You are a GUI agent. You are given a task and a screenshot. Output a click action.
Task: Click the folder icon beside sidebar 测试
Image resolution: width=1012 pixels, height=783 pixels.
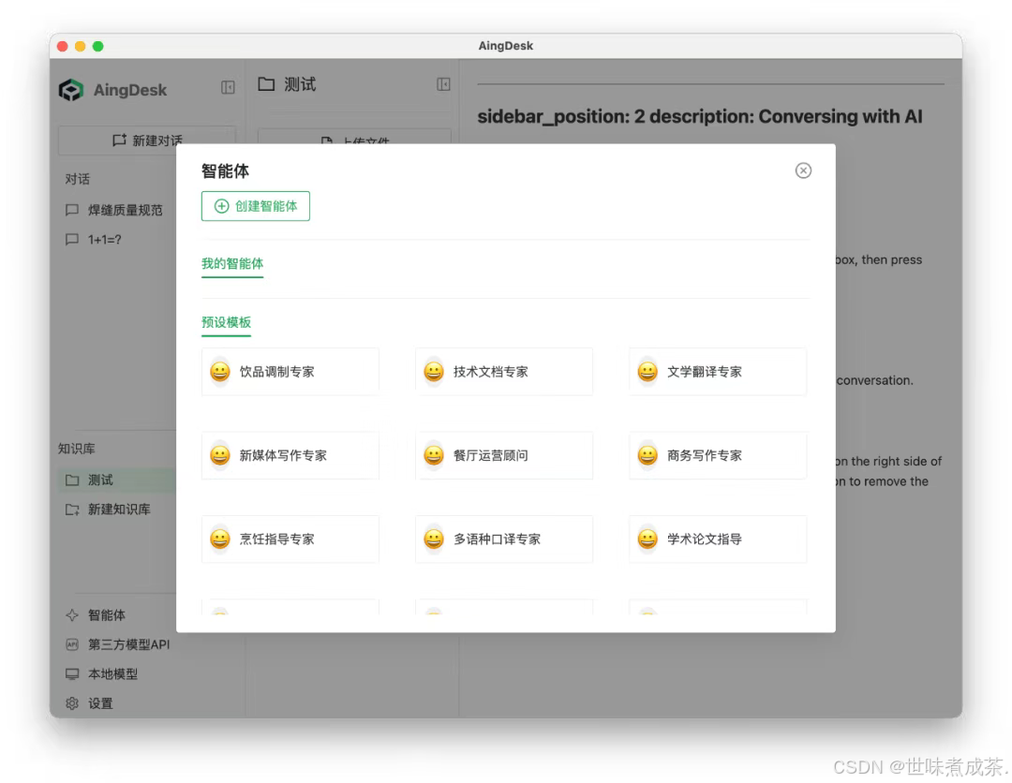click(72, 480)
